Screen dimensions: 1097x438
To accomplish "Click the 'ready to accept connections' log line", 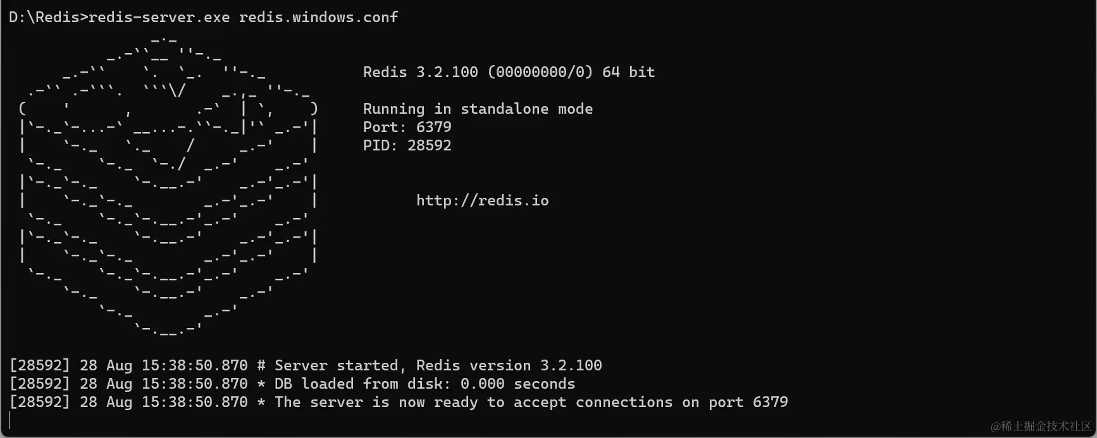I will pyautogui.click(x=399, y=402).
